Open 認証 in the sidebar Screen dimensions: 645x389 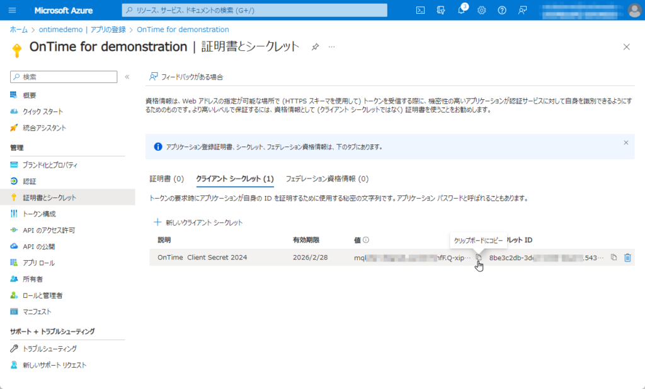(x=30, y=182)
